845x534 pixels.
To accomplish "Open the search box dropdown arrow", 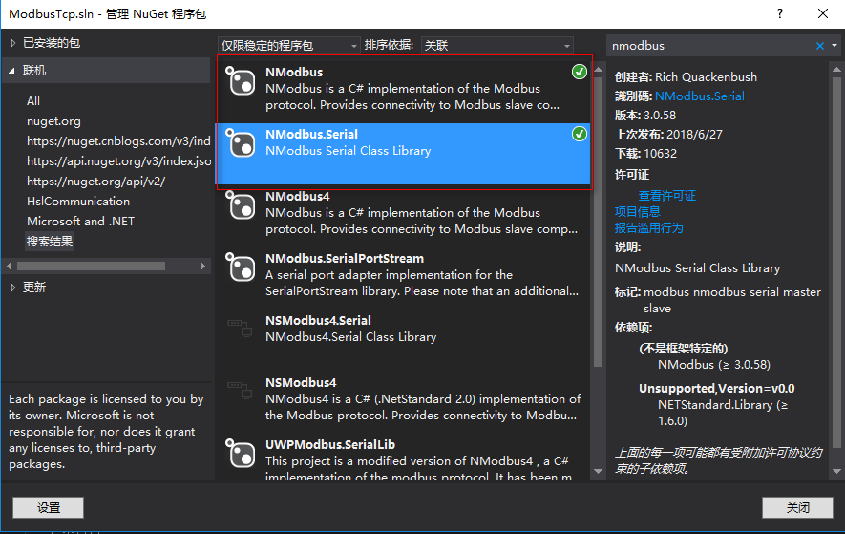I will click(x=834, y=46).
